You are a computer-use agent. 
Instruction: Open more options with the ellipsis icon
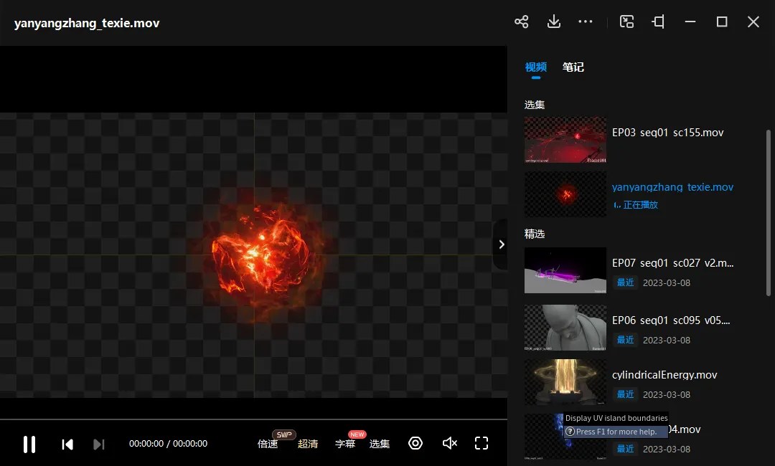coord(585,22)
